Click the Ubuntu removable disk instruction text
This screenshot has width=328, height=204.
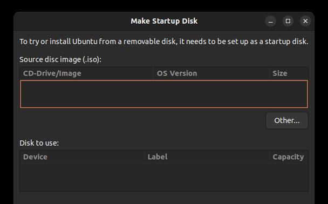point(164,42)
